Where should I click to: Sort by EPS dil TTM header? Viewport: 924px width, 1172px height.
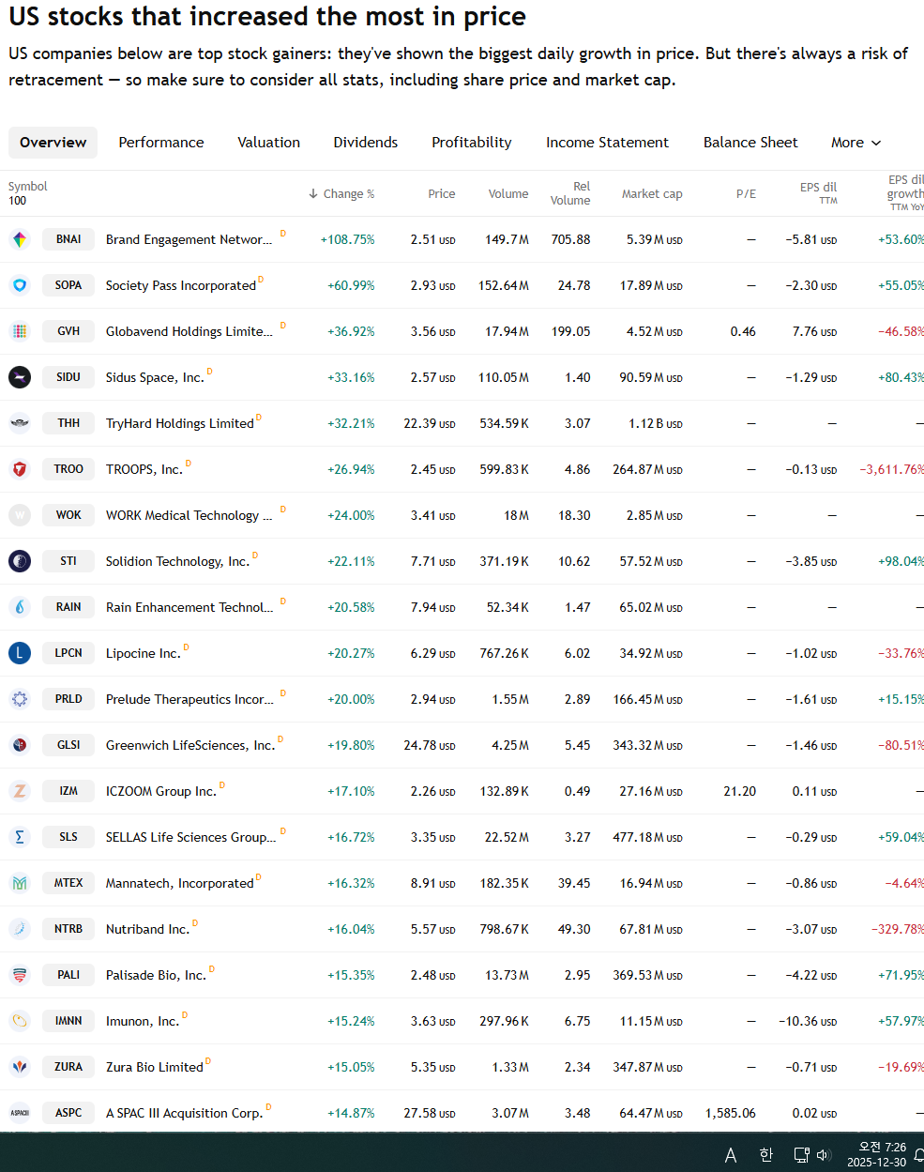[818, 192]
